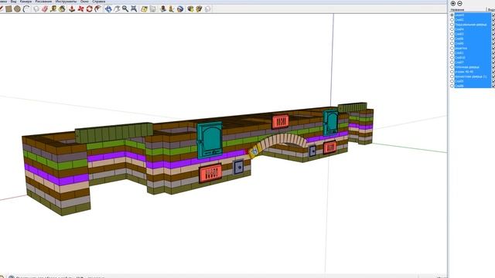Image resolution: width=495 pixels, height=278 pixels.
Task: Activate the прочистная дверца layer radio
Action: coord(452,76)
